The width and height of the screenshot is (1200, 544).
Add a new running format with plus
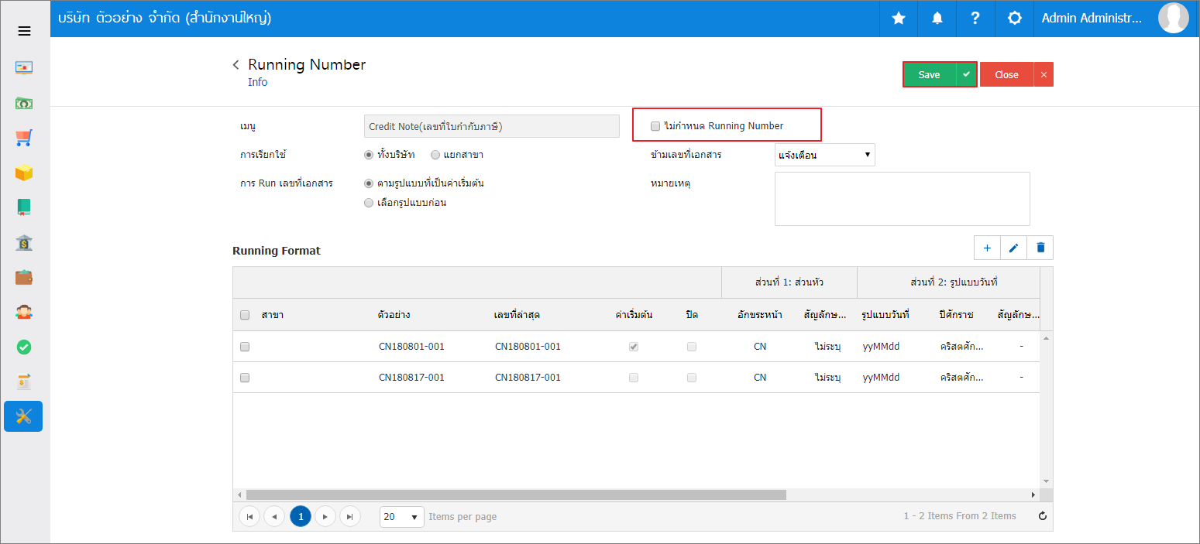point(987,248)
